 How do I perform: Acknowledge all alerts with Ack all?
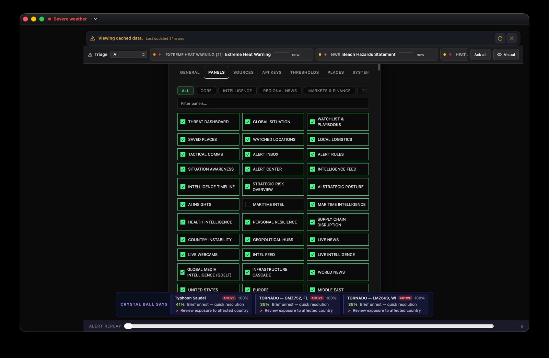pos(480,54)
